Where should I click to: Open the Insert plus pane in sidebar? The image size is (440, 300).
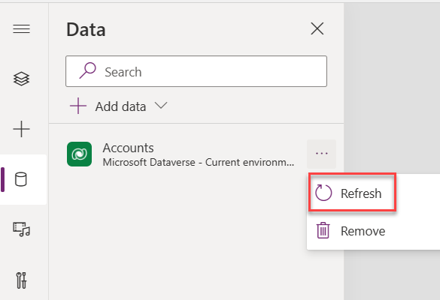[x=21, y=129]
